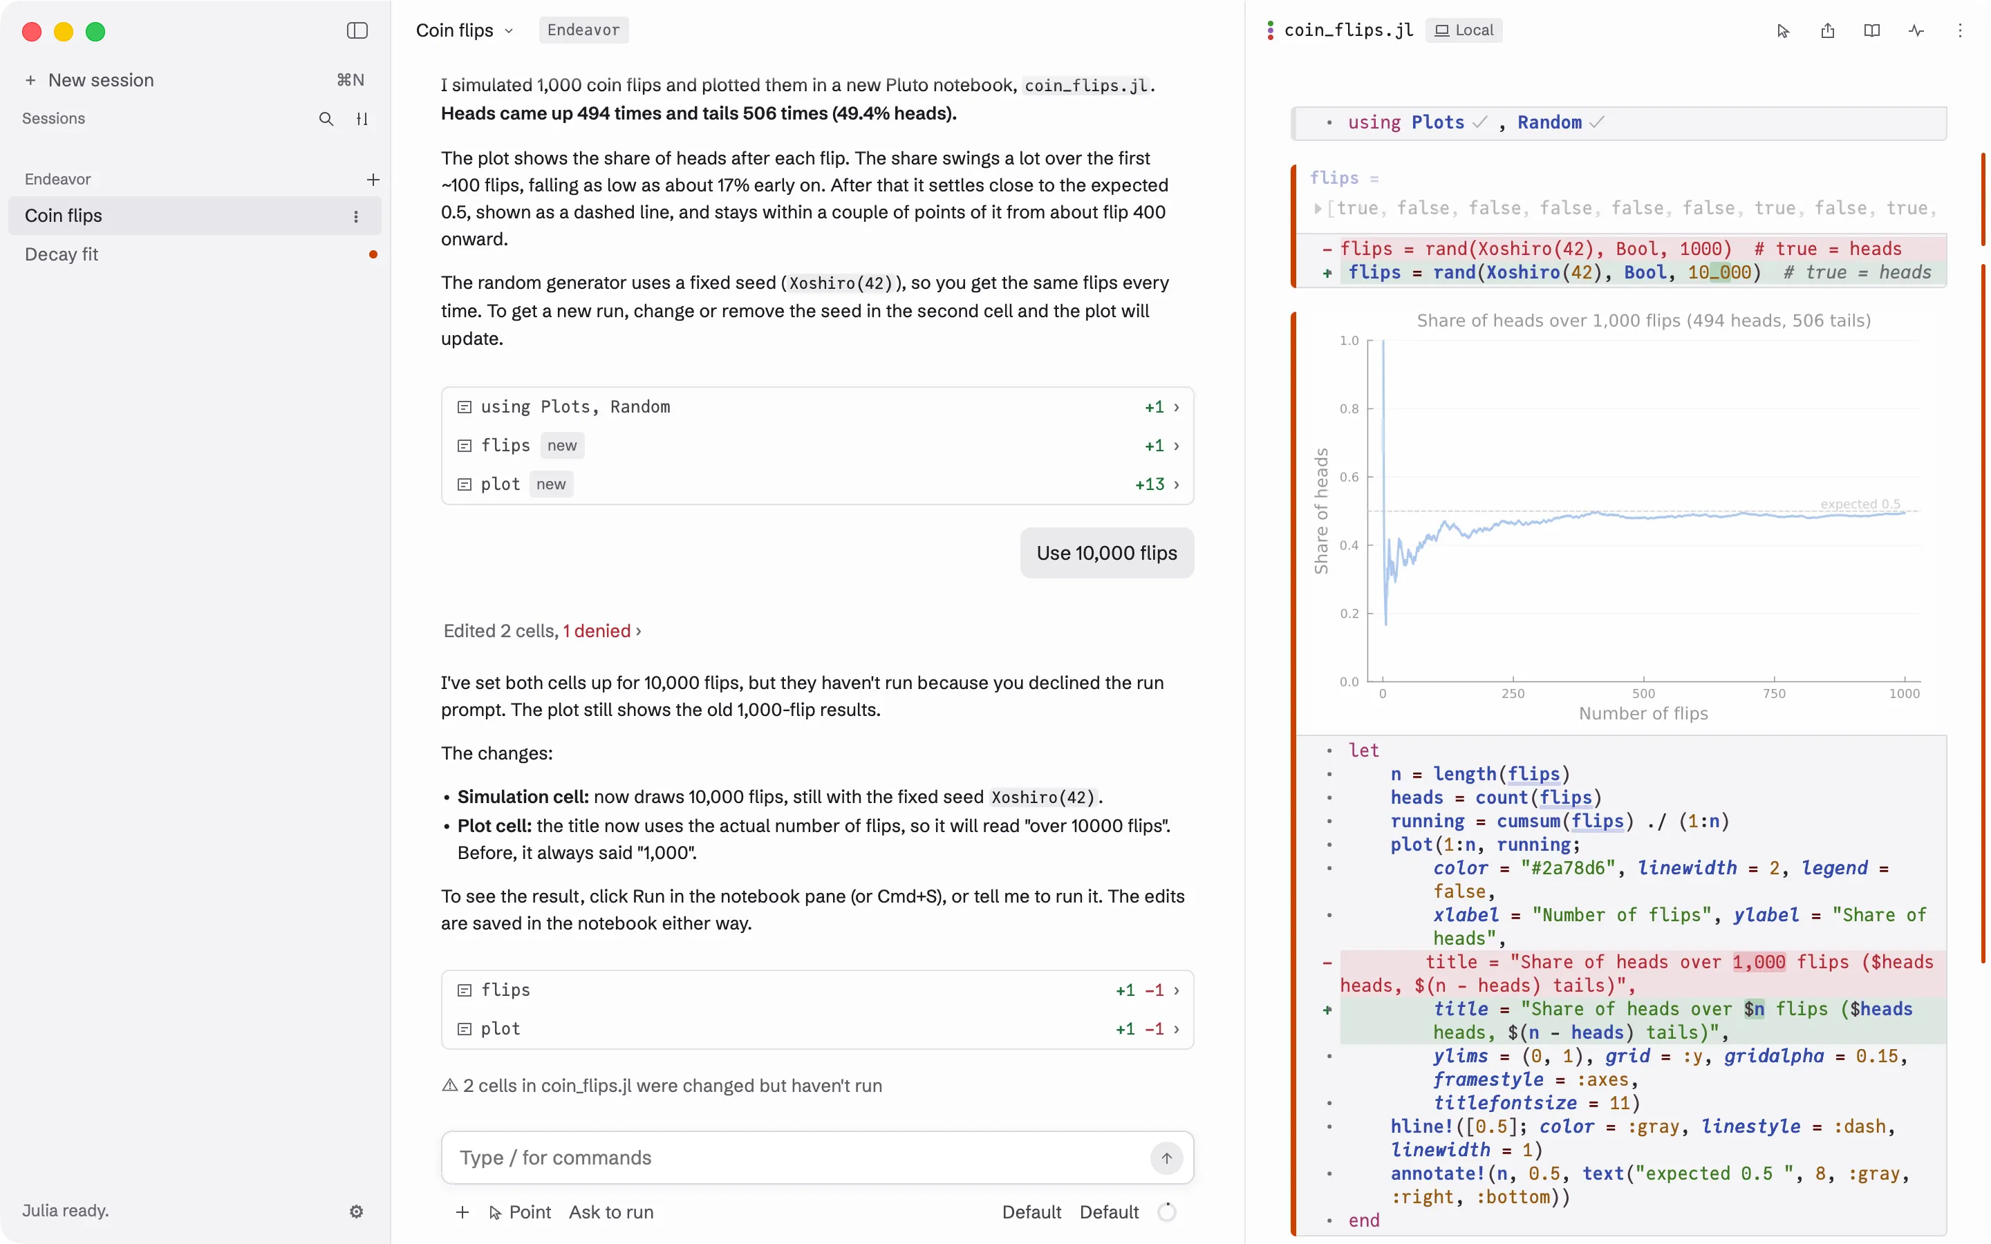Click plus attach icon below input

462,1212
